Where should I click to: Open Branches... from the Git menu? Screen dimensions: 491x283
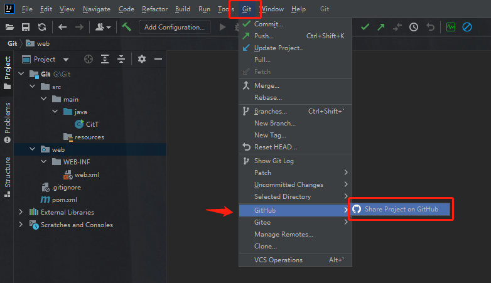(x=295, y=111)
